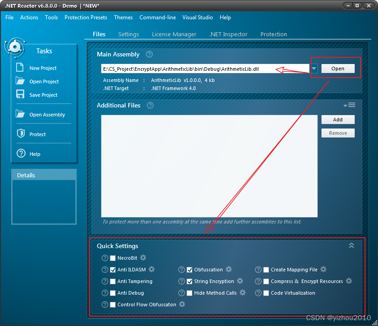This screenshot has width=378, height=326.
Task: Click help icon beside Obfuscation
Action: [182, 270]
